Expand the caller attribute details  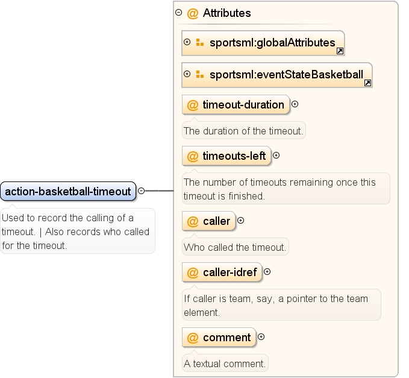[240, 221]
